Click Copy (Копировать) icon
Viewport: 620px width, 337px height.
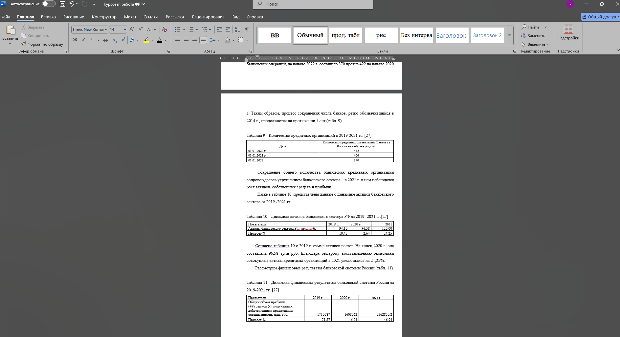(x=24, y=36)
